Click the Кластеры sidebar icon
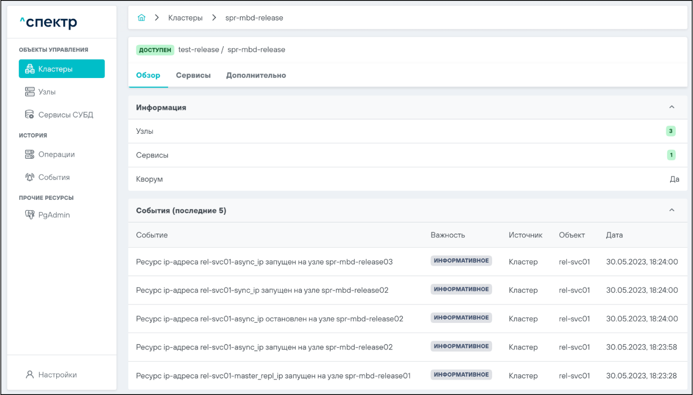This screenshot has height=395, width=693. coord(30,69)
